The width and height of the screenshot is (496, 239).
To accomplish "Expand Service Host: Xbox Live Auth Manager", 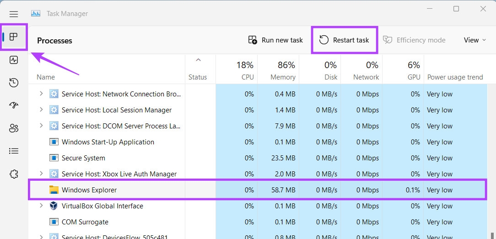I will click(41, 174).
